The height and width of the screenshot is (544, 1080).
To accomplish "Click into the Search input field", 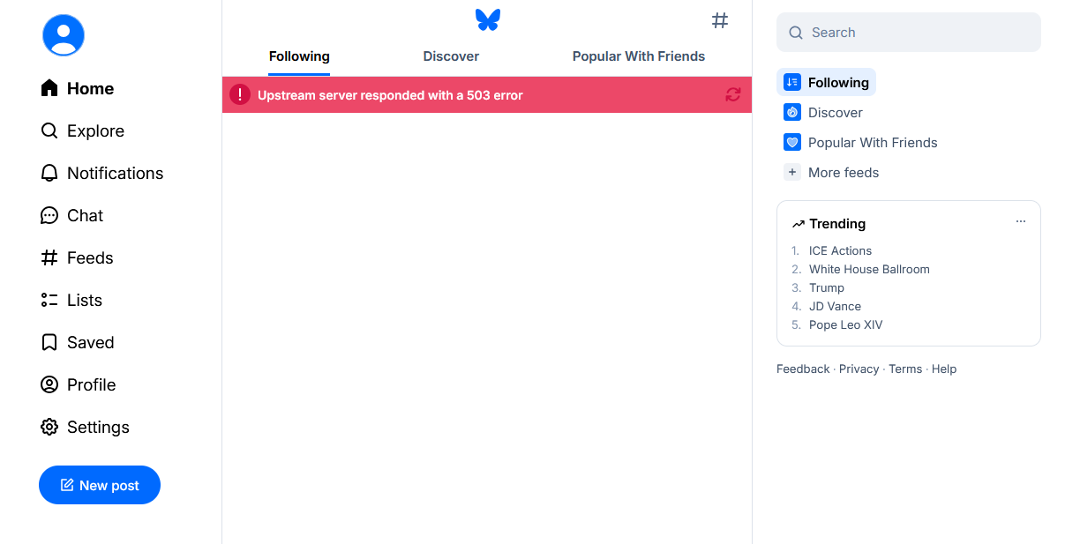I will pos(918,33).
